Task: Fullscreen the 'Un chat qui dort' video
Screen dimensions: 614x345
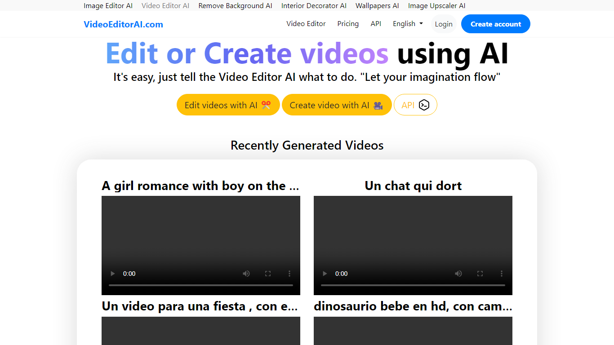Action: [480, 274]
